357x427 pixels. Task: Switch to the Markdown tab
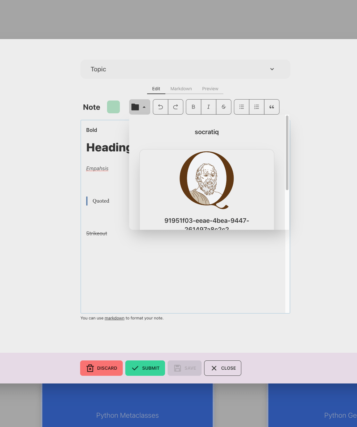(181, 89)
